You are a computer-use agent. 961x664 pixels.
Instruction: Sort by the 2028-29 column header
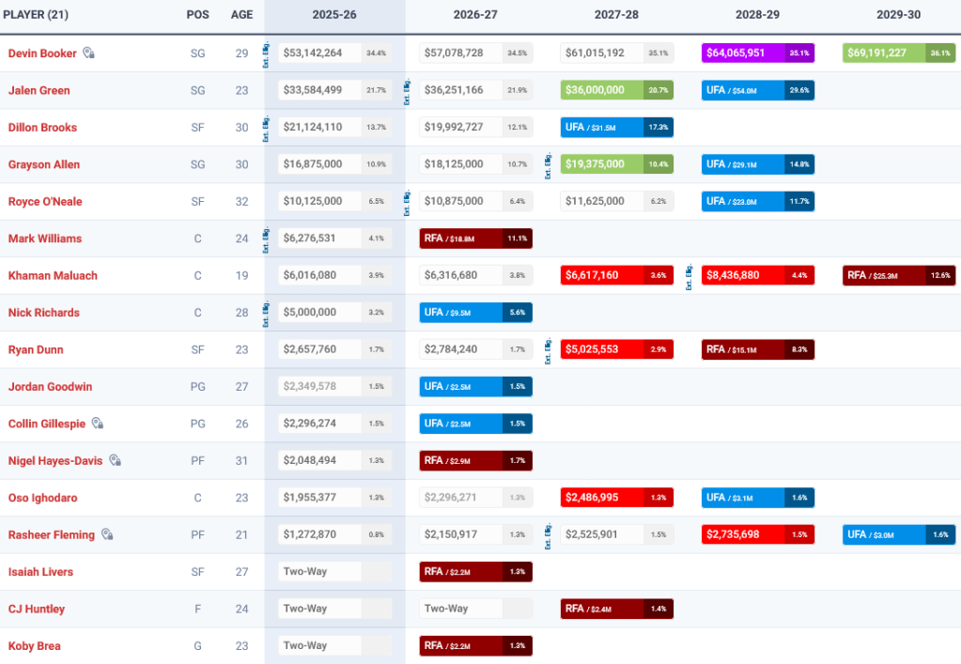pyautogui.click(x=757, y=16)
